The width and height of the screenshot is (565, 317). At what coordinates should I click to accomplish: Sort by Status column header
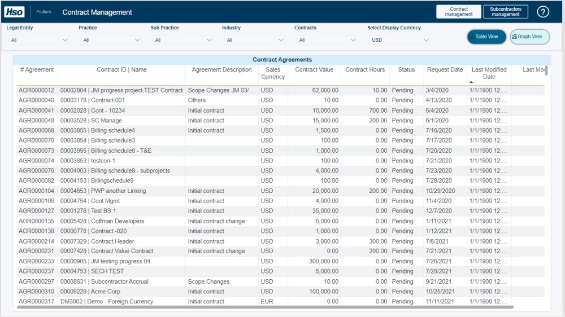(x=406, y=70)
